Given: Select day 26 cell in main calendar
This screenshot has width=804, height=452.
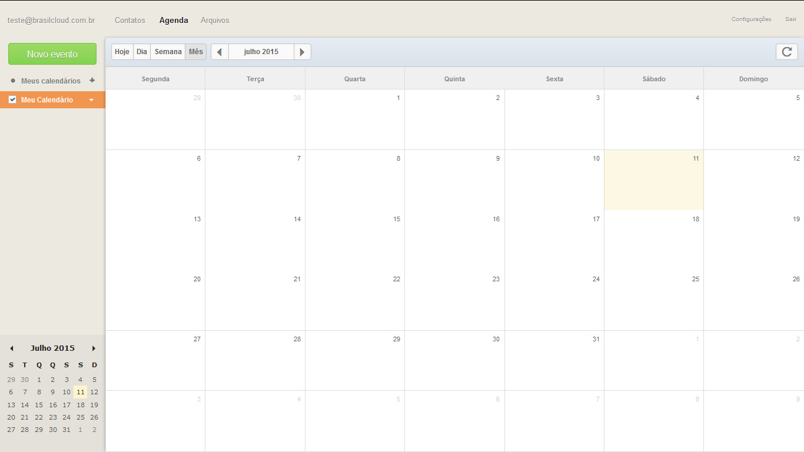Looking at the screenshot, I should 754,300.
